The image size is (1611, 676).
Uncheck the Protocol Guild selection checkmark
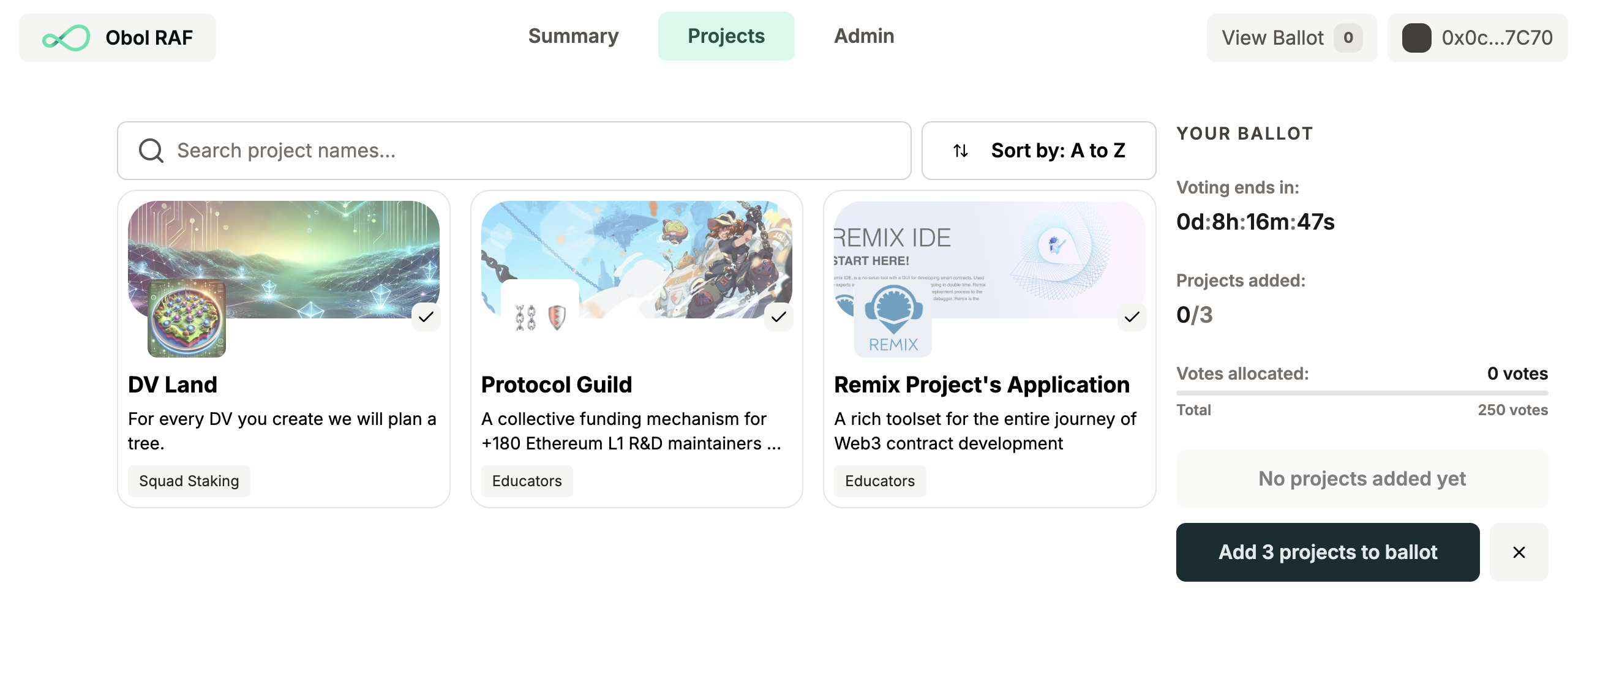779,317
